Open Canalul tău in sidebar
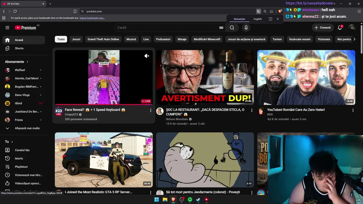This screenshot has height=204, width=363. [24, 150]
